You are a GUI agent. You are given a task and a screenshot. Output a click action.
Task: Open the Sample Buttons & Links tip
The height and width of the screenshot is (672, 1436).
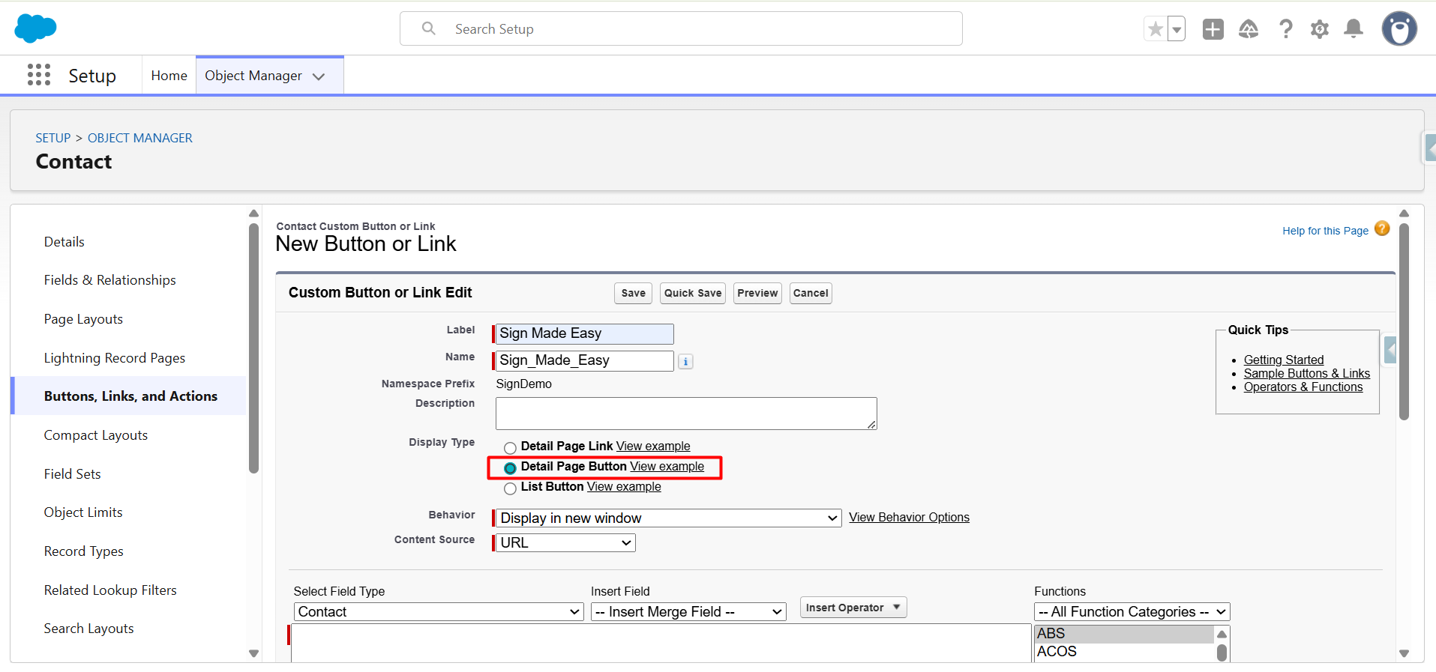coord(1306,374)
